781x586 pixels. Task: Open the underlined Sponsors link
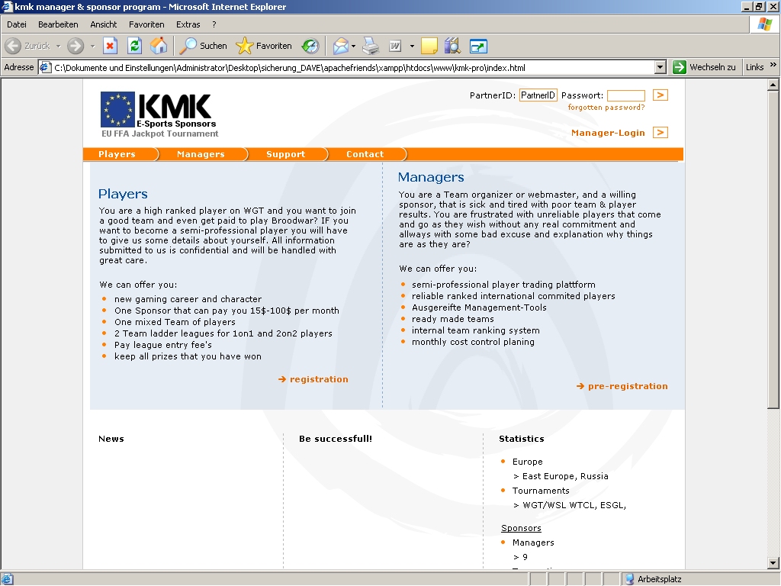[x=521, y=528]
